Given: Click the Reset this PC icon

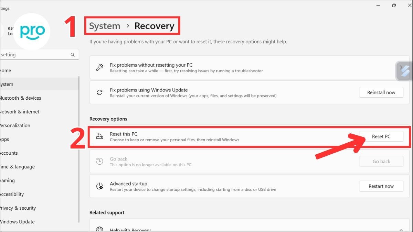Looking at the screenshot, I should pos(100,136).
